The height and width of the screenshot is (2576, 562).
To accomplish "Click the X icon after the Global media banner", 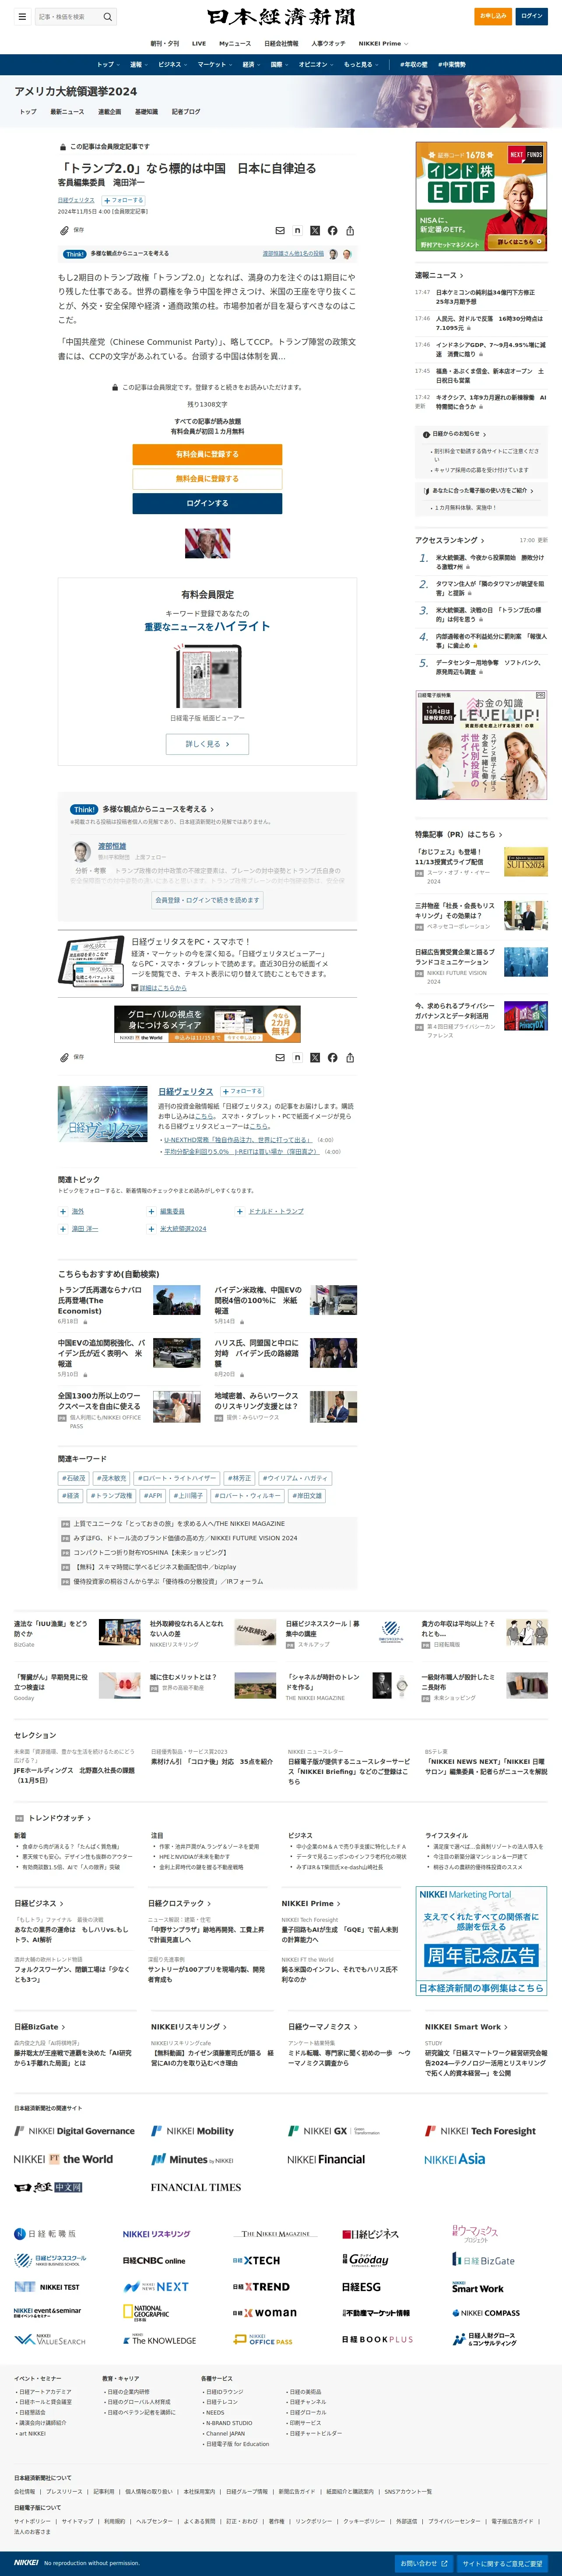I will tap(315, 1057).
